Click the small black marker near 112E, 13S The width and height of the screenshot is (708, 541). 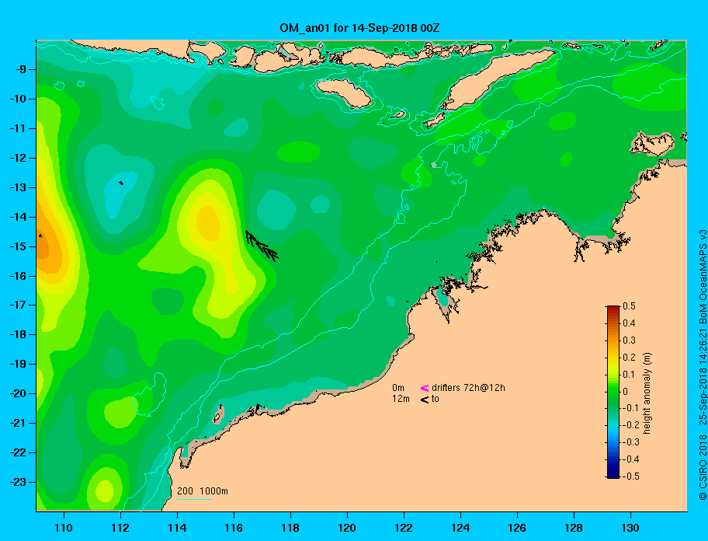coord(120,183)
